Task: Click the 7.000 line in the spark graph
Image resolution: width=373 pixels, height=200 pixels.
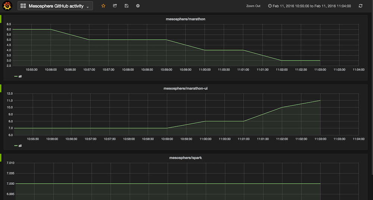Action: (168, 184)
